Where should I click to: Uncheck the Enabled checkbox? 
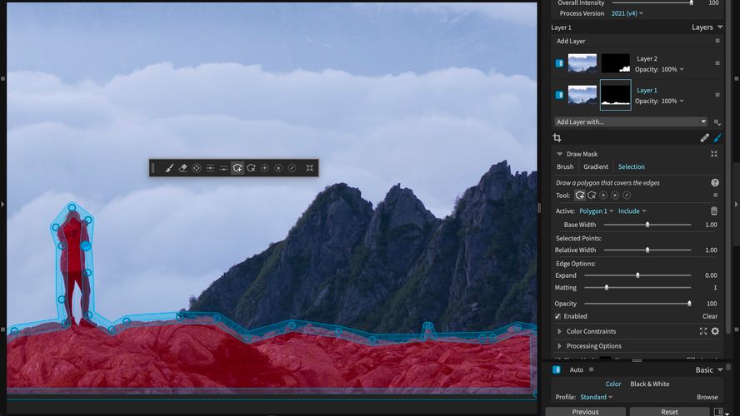click(557, 316)
